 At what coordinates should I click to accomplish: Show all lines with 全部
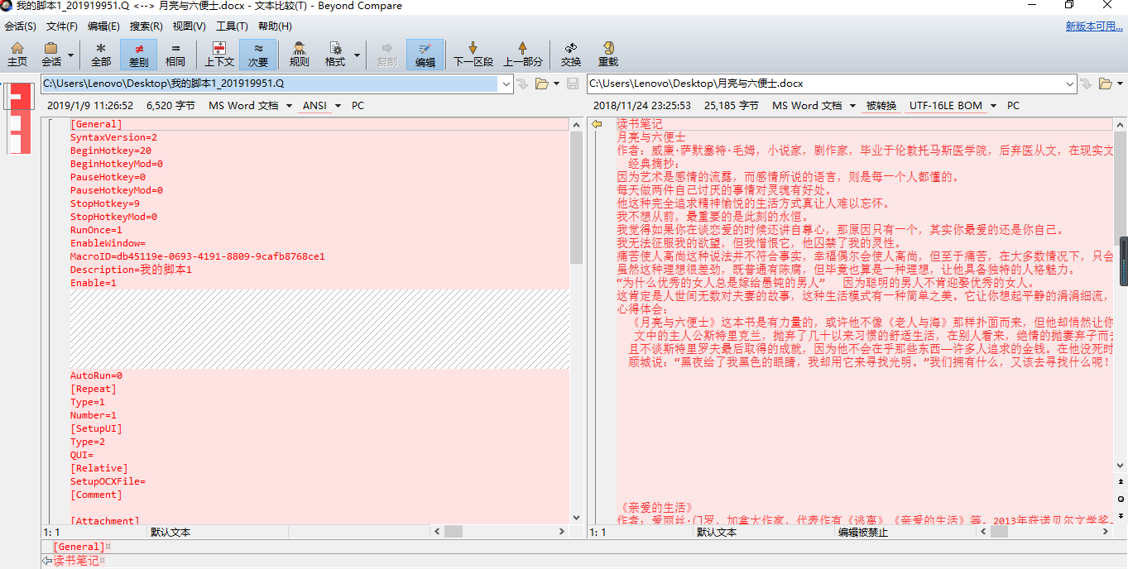(x=101, y=54)
